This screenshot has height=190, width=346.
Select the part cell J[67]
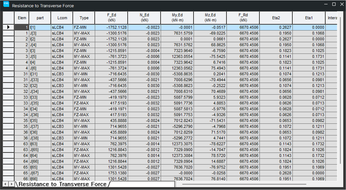click(40, 173)
